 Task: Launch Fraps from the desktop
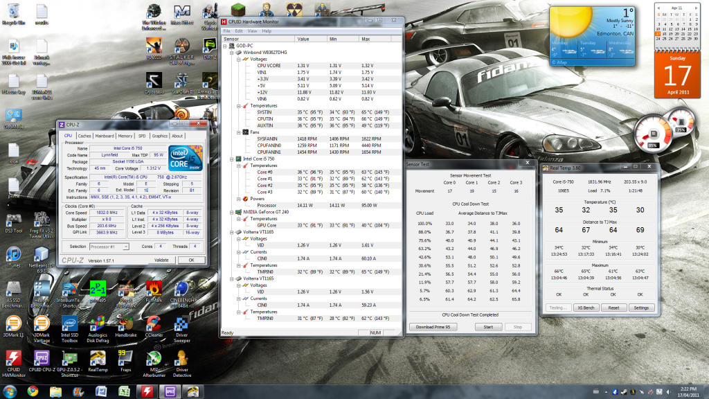coord(126,362)
